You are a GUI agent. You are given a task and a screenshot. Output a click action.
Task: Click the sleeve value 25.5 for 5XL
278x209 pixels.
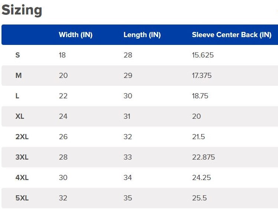[x=199, y=198]
